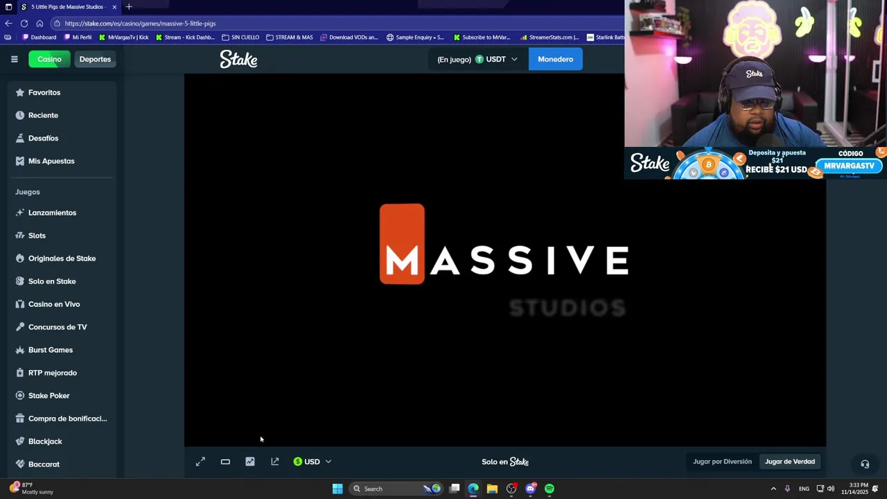Screen dimensions: 887x499
Task: Open Spotify from taskbar
Action: point(550,489)
